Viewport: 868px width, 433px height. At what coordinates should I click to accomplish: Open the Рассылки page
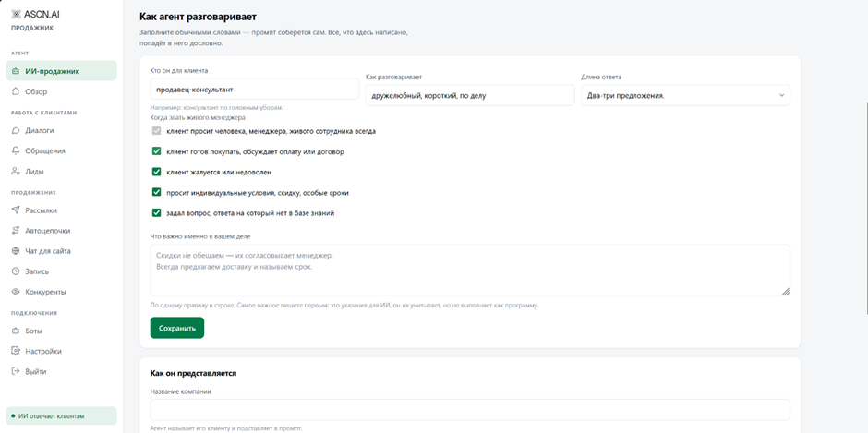tap(62, 210)
